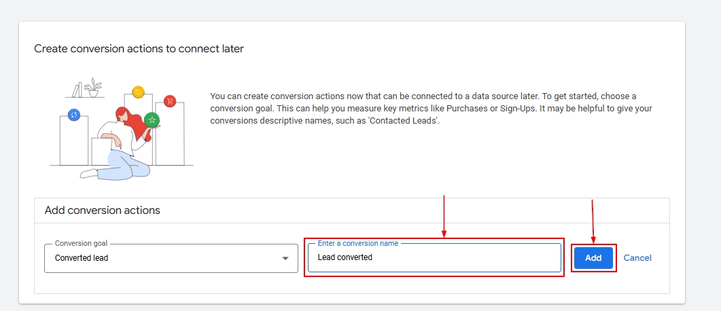Open the Conversion goal dropdown

[x=171, y=258]
